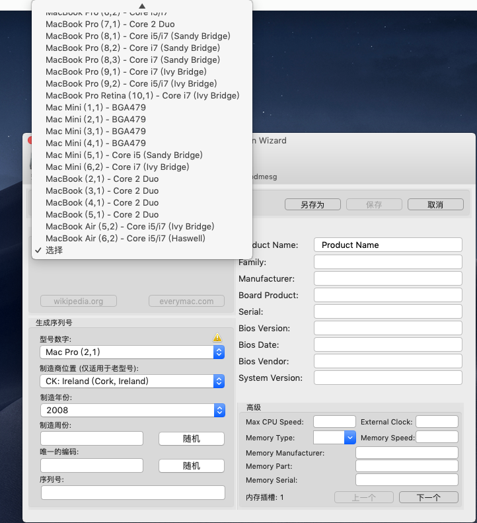477x523 pixels.
Task: Click the Max CPU Speed field
Action: click(x=334, y=422)
